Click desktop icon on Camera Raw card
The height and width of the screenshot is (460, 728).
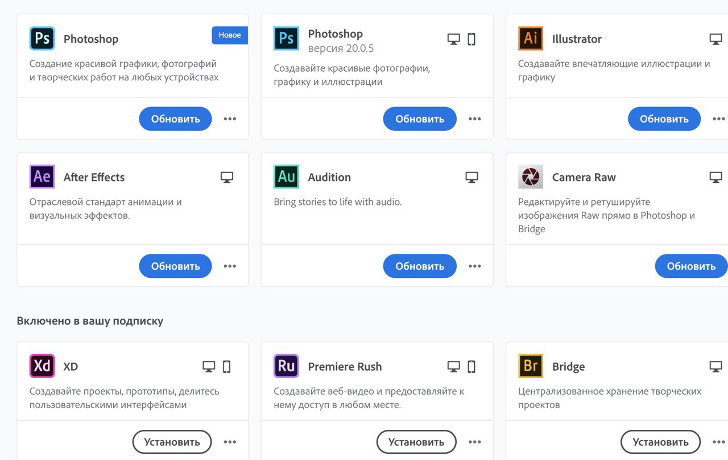coord(715,177)
